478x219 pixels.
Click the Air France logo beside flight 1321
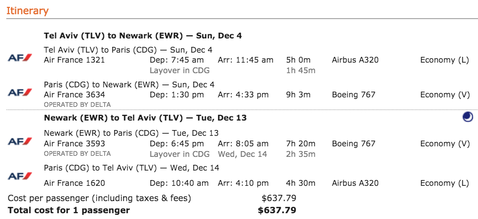pos(20,57)
